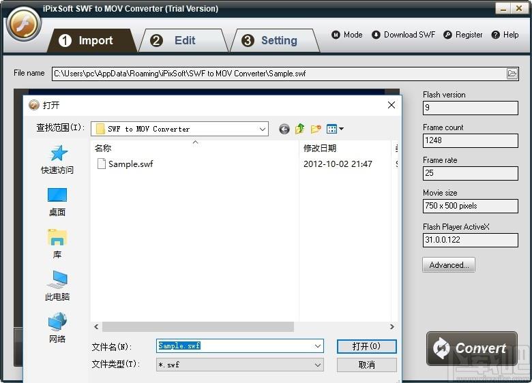Expand the 文件名 filename dropdown arrow
Image resolution: width=532 pixels, height=383 pixels.
(x=318, y=346)
